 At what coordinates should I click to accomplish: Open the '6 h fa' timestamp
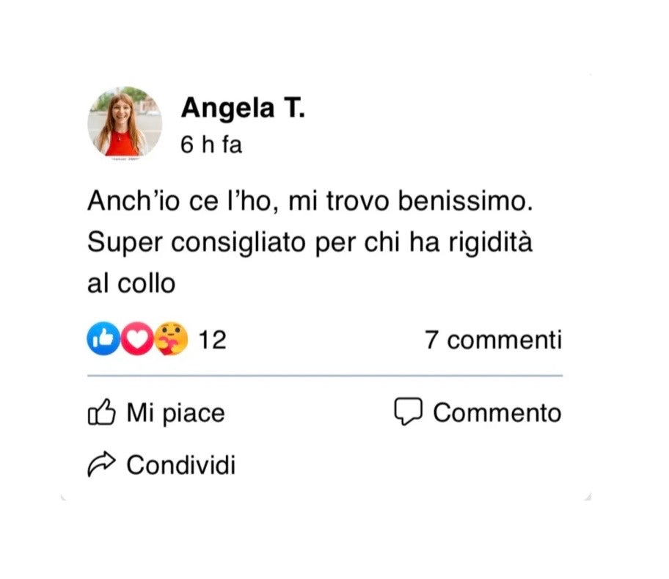point(211,145)
